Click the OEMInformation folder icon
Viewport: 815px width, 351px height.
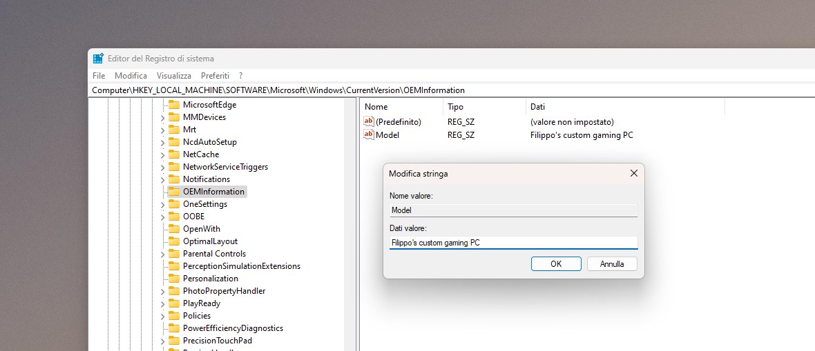(x=173, y=192)
